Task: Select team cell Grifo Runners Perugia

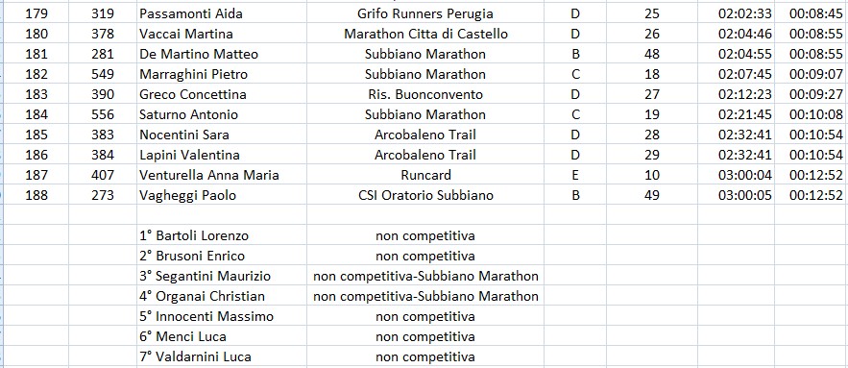Action: (x=425, y=13)
